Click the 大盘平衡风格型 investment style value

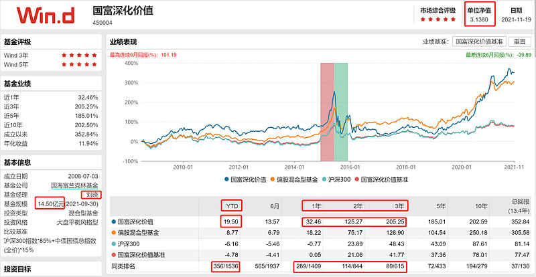pyautogui.click(x=77, y=222)
